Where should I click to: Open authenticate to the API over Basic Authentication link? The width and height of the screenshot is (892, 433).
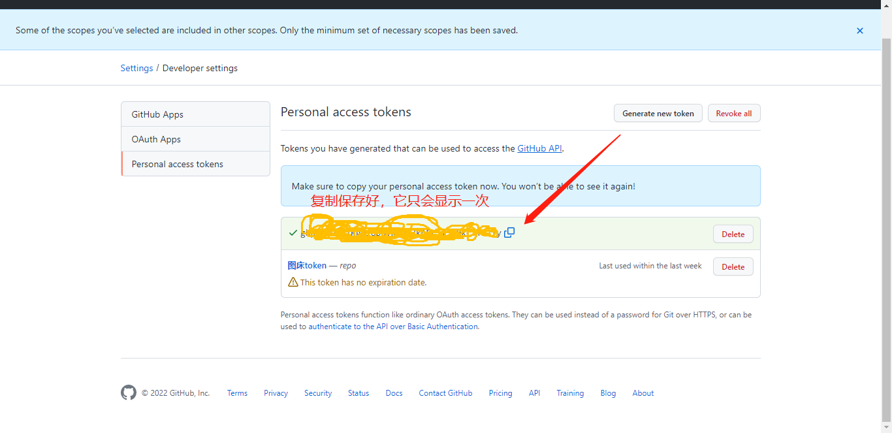click(393, 327)
